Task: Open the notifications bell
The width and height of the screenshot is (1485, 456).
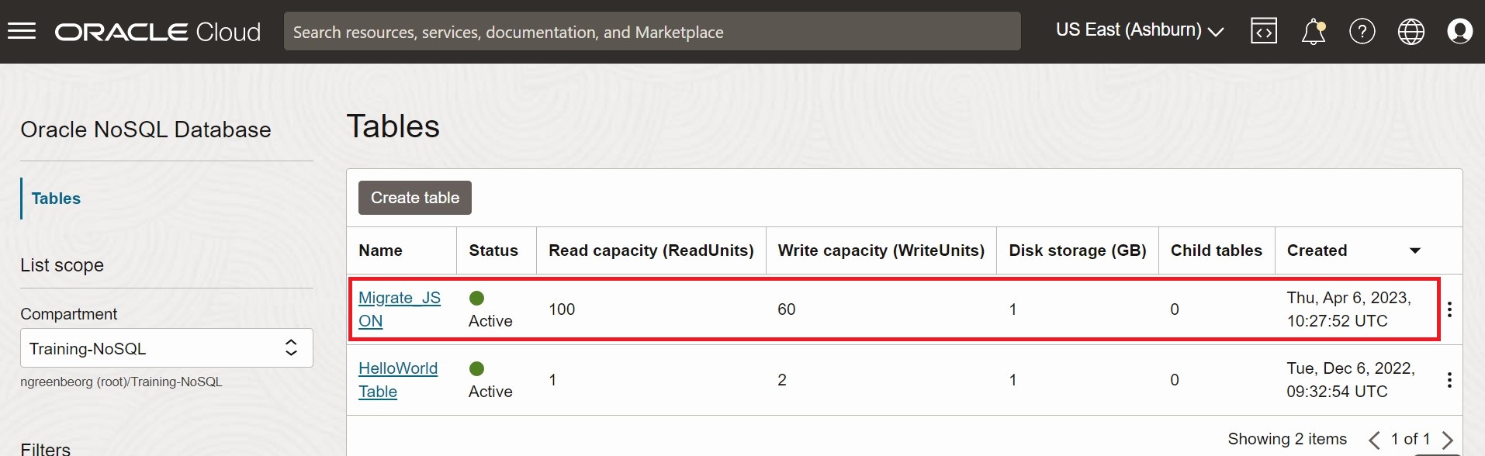Action: click(x=1314, y=31)
